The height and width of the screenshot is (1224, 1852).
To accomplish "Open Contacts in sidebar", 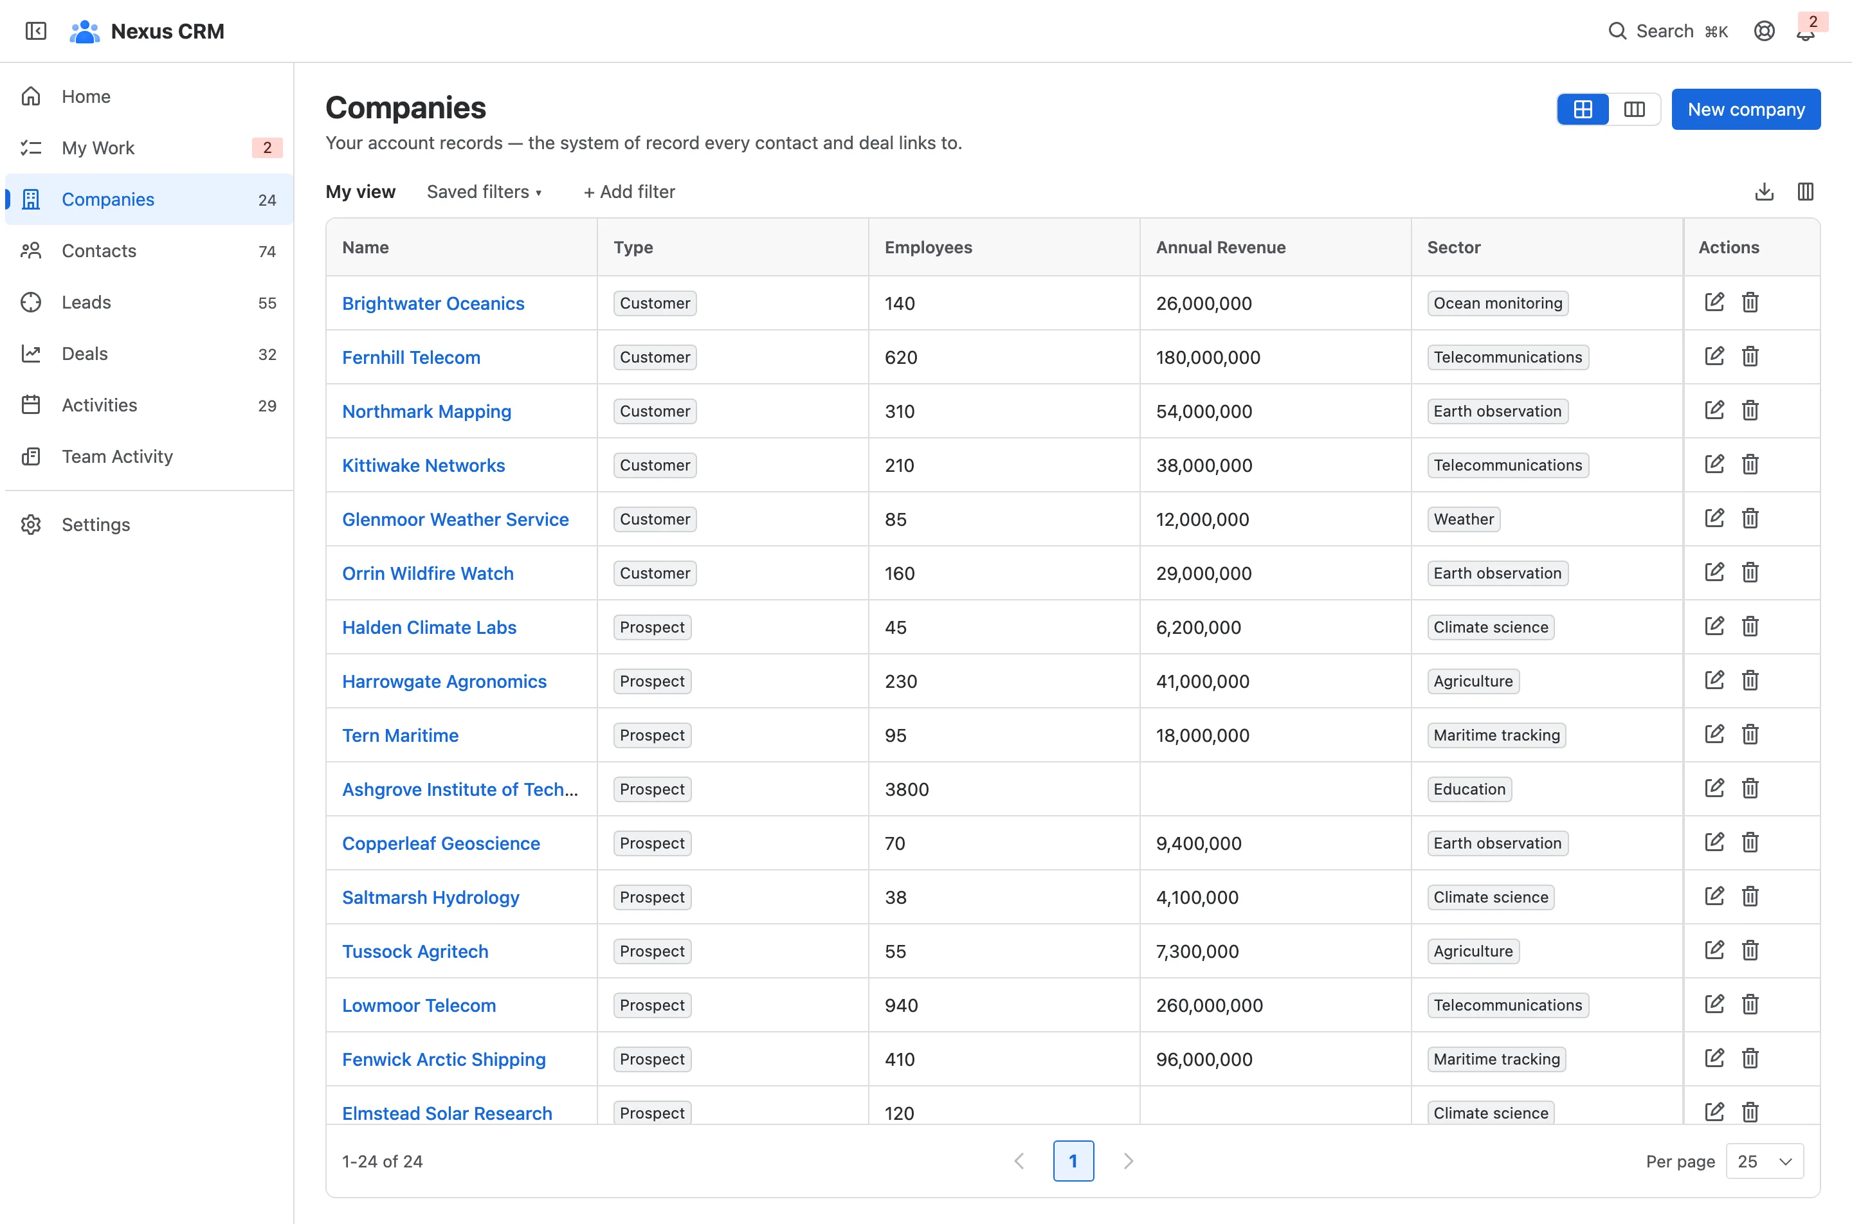I will coord(149,251).
